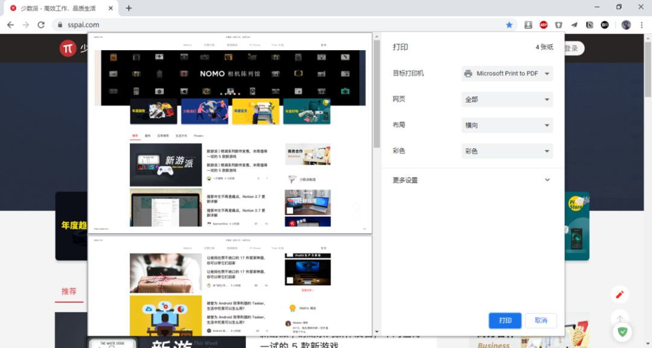Click the shield extension icon in toolbar
This screenshot has height=348, width=652.
click(558, 25)
